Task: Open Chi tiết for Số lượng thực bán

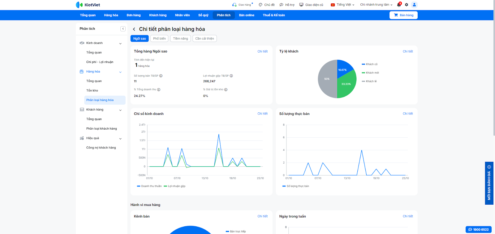Action: point(408,114)
